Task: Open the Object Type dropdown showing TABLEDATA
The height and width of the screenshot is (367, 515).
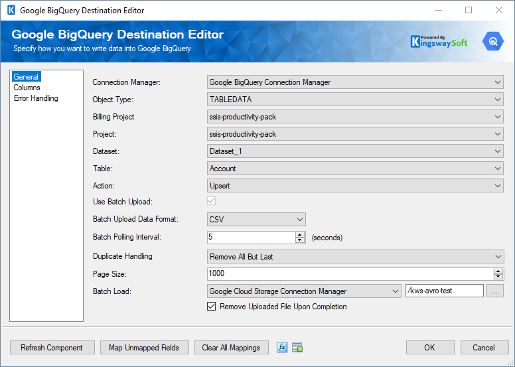Action: [x=355, y=100]
